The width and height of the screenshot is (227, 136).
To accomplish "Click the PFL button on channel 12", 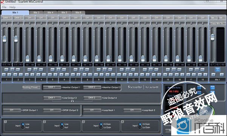I will pyautogui.click(x=133, y=70).
